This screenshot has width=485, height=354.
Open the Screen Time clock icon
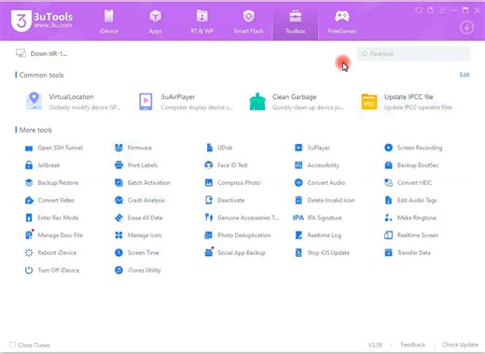118,252
